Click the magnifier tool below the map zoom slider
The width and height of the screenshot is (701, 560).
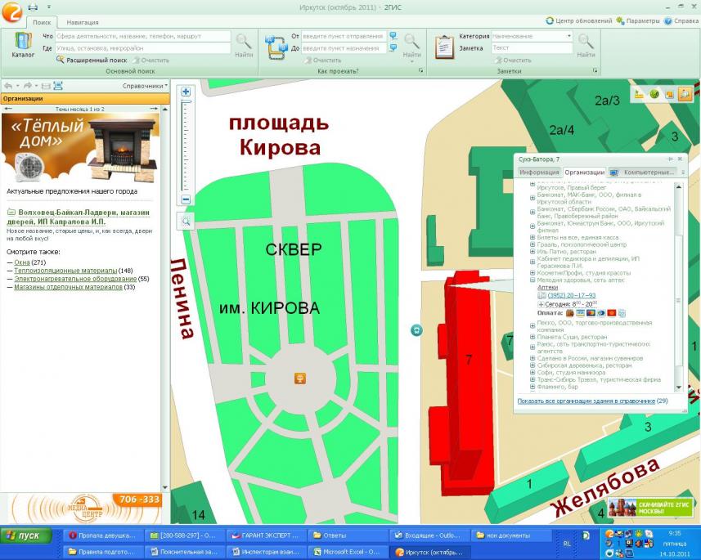click(186, 221)
